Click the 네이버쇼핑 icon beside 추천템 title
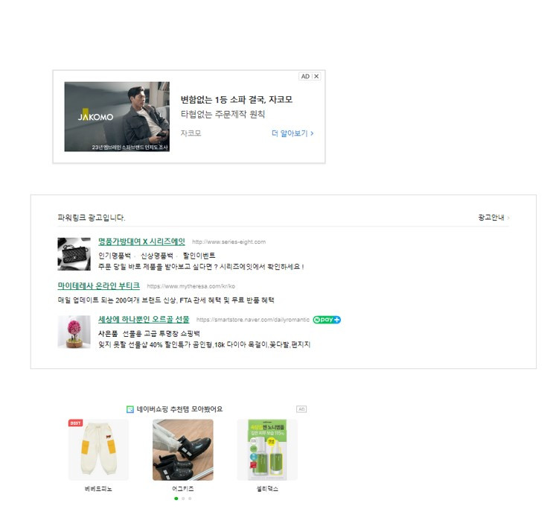Screen dimensions: 556x512 tap(130, 409)
